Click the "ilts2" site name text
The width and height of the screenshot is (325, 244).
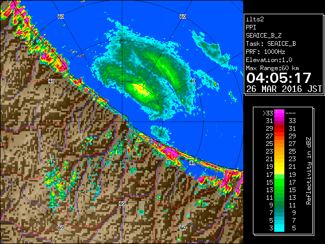(x=255, y=19)
